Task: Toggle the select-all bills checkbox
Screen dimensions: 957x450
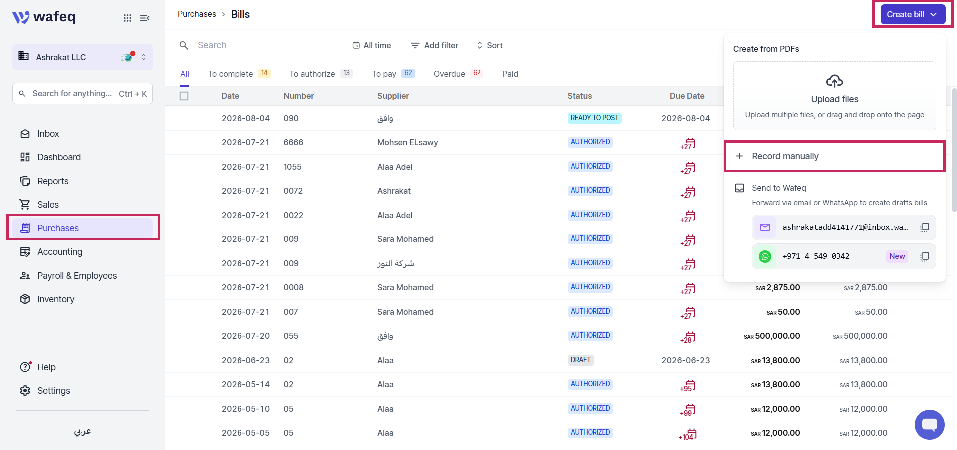Action: point(184,96)
